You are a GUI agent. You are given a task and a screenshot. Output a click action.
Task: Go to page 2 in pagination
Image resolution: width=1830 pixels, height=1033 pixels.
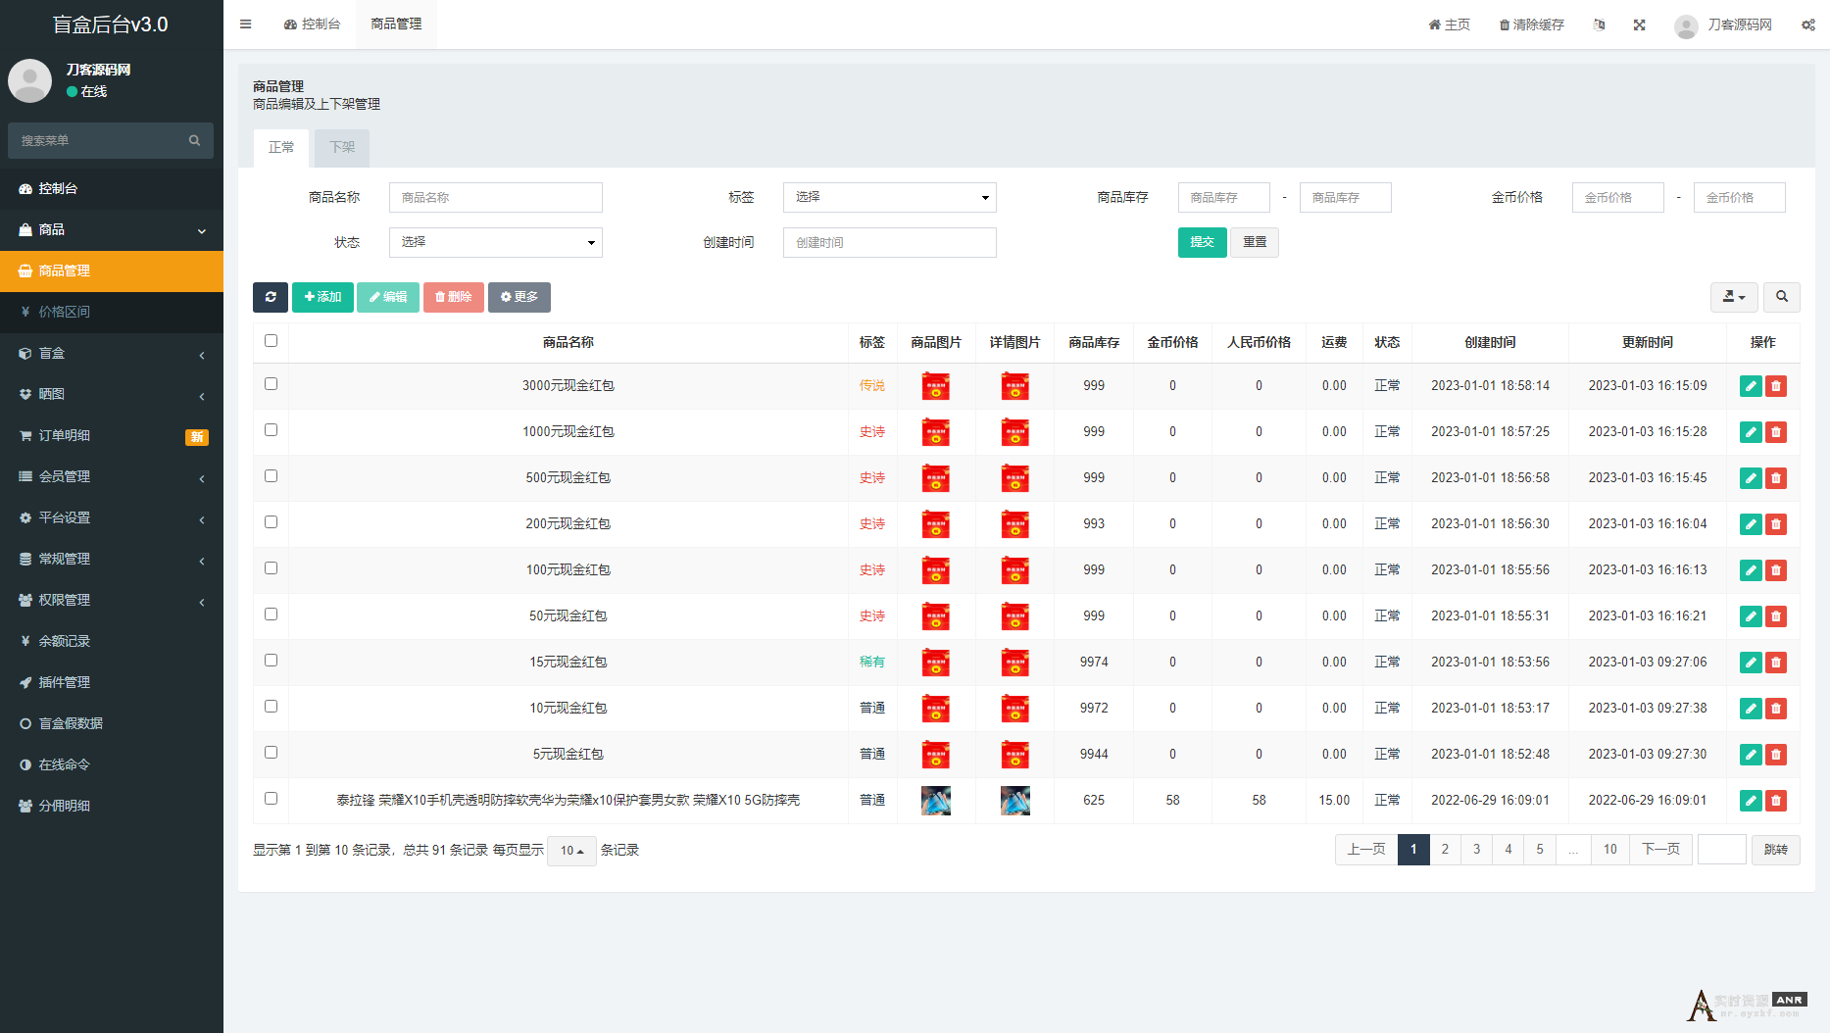1445,850
